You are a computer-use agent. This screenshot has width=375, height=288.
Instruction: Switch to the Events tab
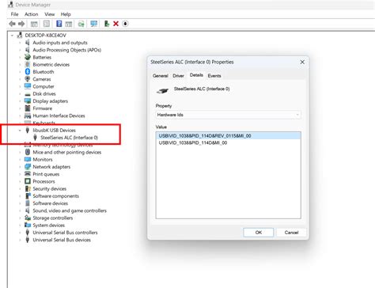(x=214, y=76)
